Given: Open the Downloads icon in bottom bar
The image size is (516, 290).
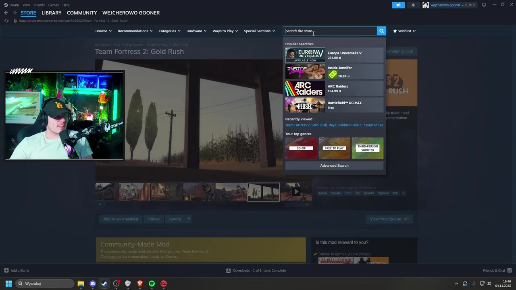Looking at the screenshot, I should (228, 270).
